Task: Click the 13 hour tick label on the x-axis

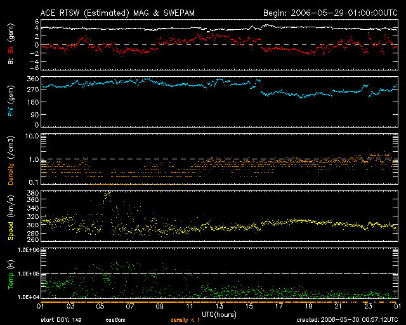Action: [219, 307]
